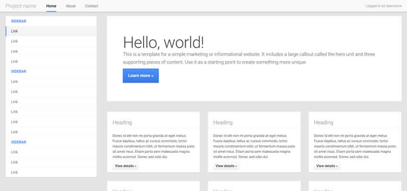Open last Link under first SIDEBAR header
Image resolution: width=407 pixels, height=191 pixels.
[14, 61]
